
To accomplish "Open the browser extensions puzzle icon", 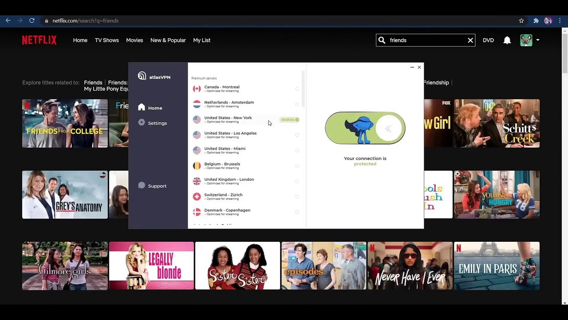I will click(536, 20).
